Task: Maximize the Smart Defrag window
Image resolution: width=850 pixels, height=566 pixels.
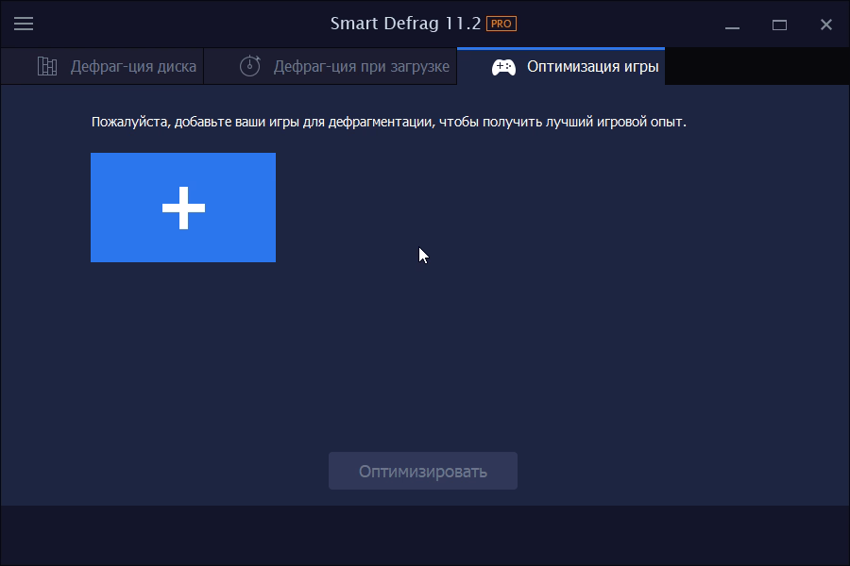Action: click(779, 25)
